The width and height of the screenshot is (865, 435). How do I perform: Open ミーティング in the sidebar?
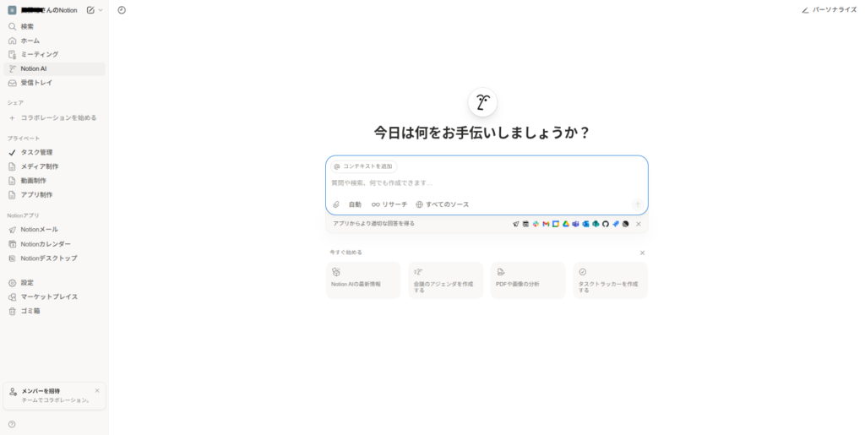[54, 55]
